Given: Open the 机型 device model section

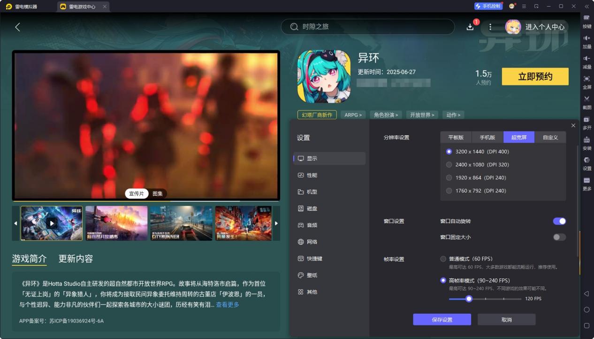Looking at the screenshot, I should click(329, 192).
